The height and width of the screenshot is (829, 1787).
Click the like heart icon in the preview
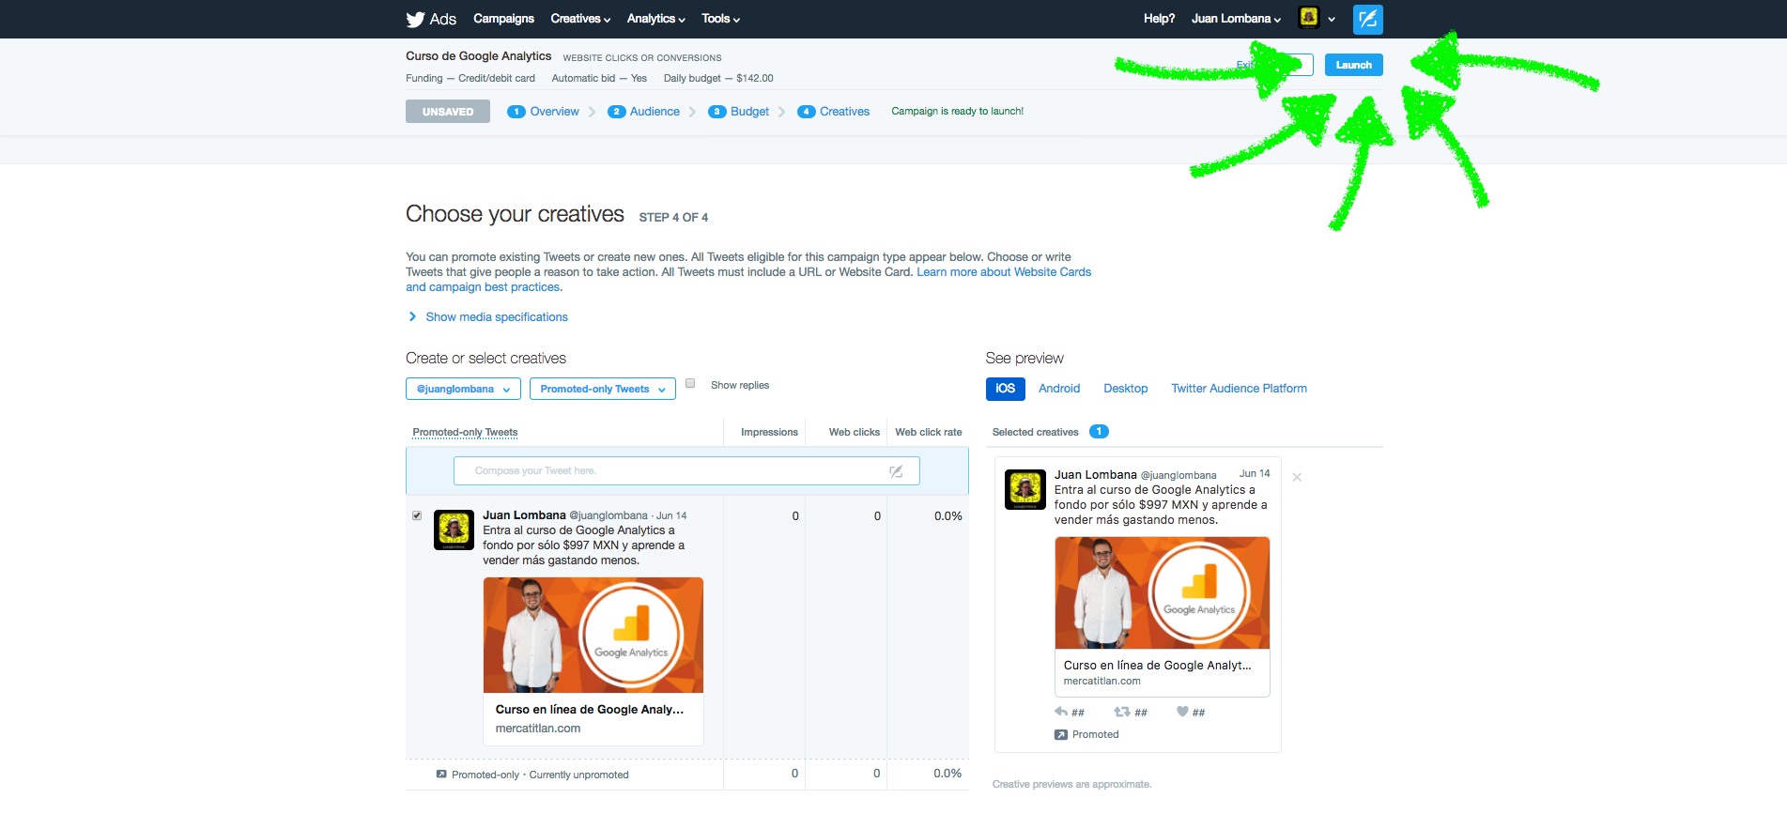(x=1182, y=712)
